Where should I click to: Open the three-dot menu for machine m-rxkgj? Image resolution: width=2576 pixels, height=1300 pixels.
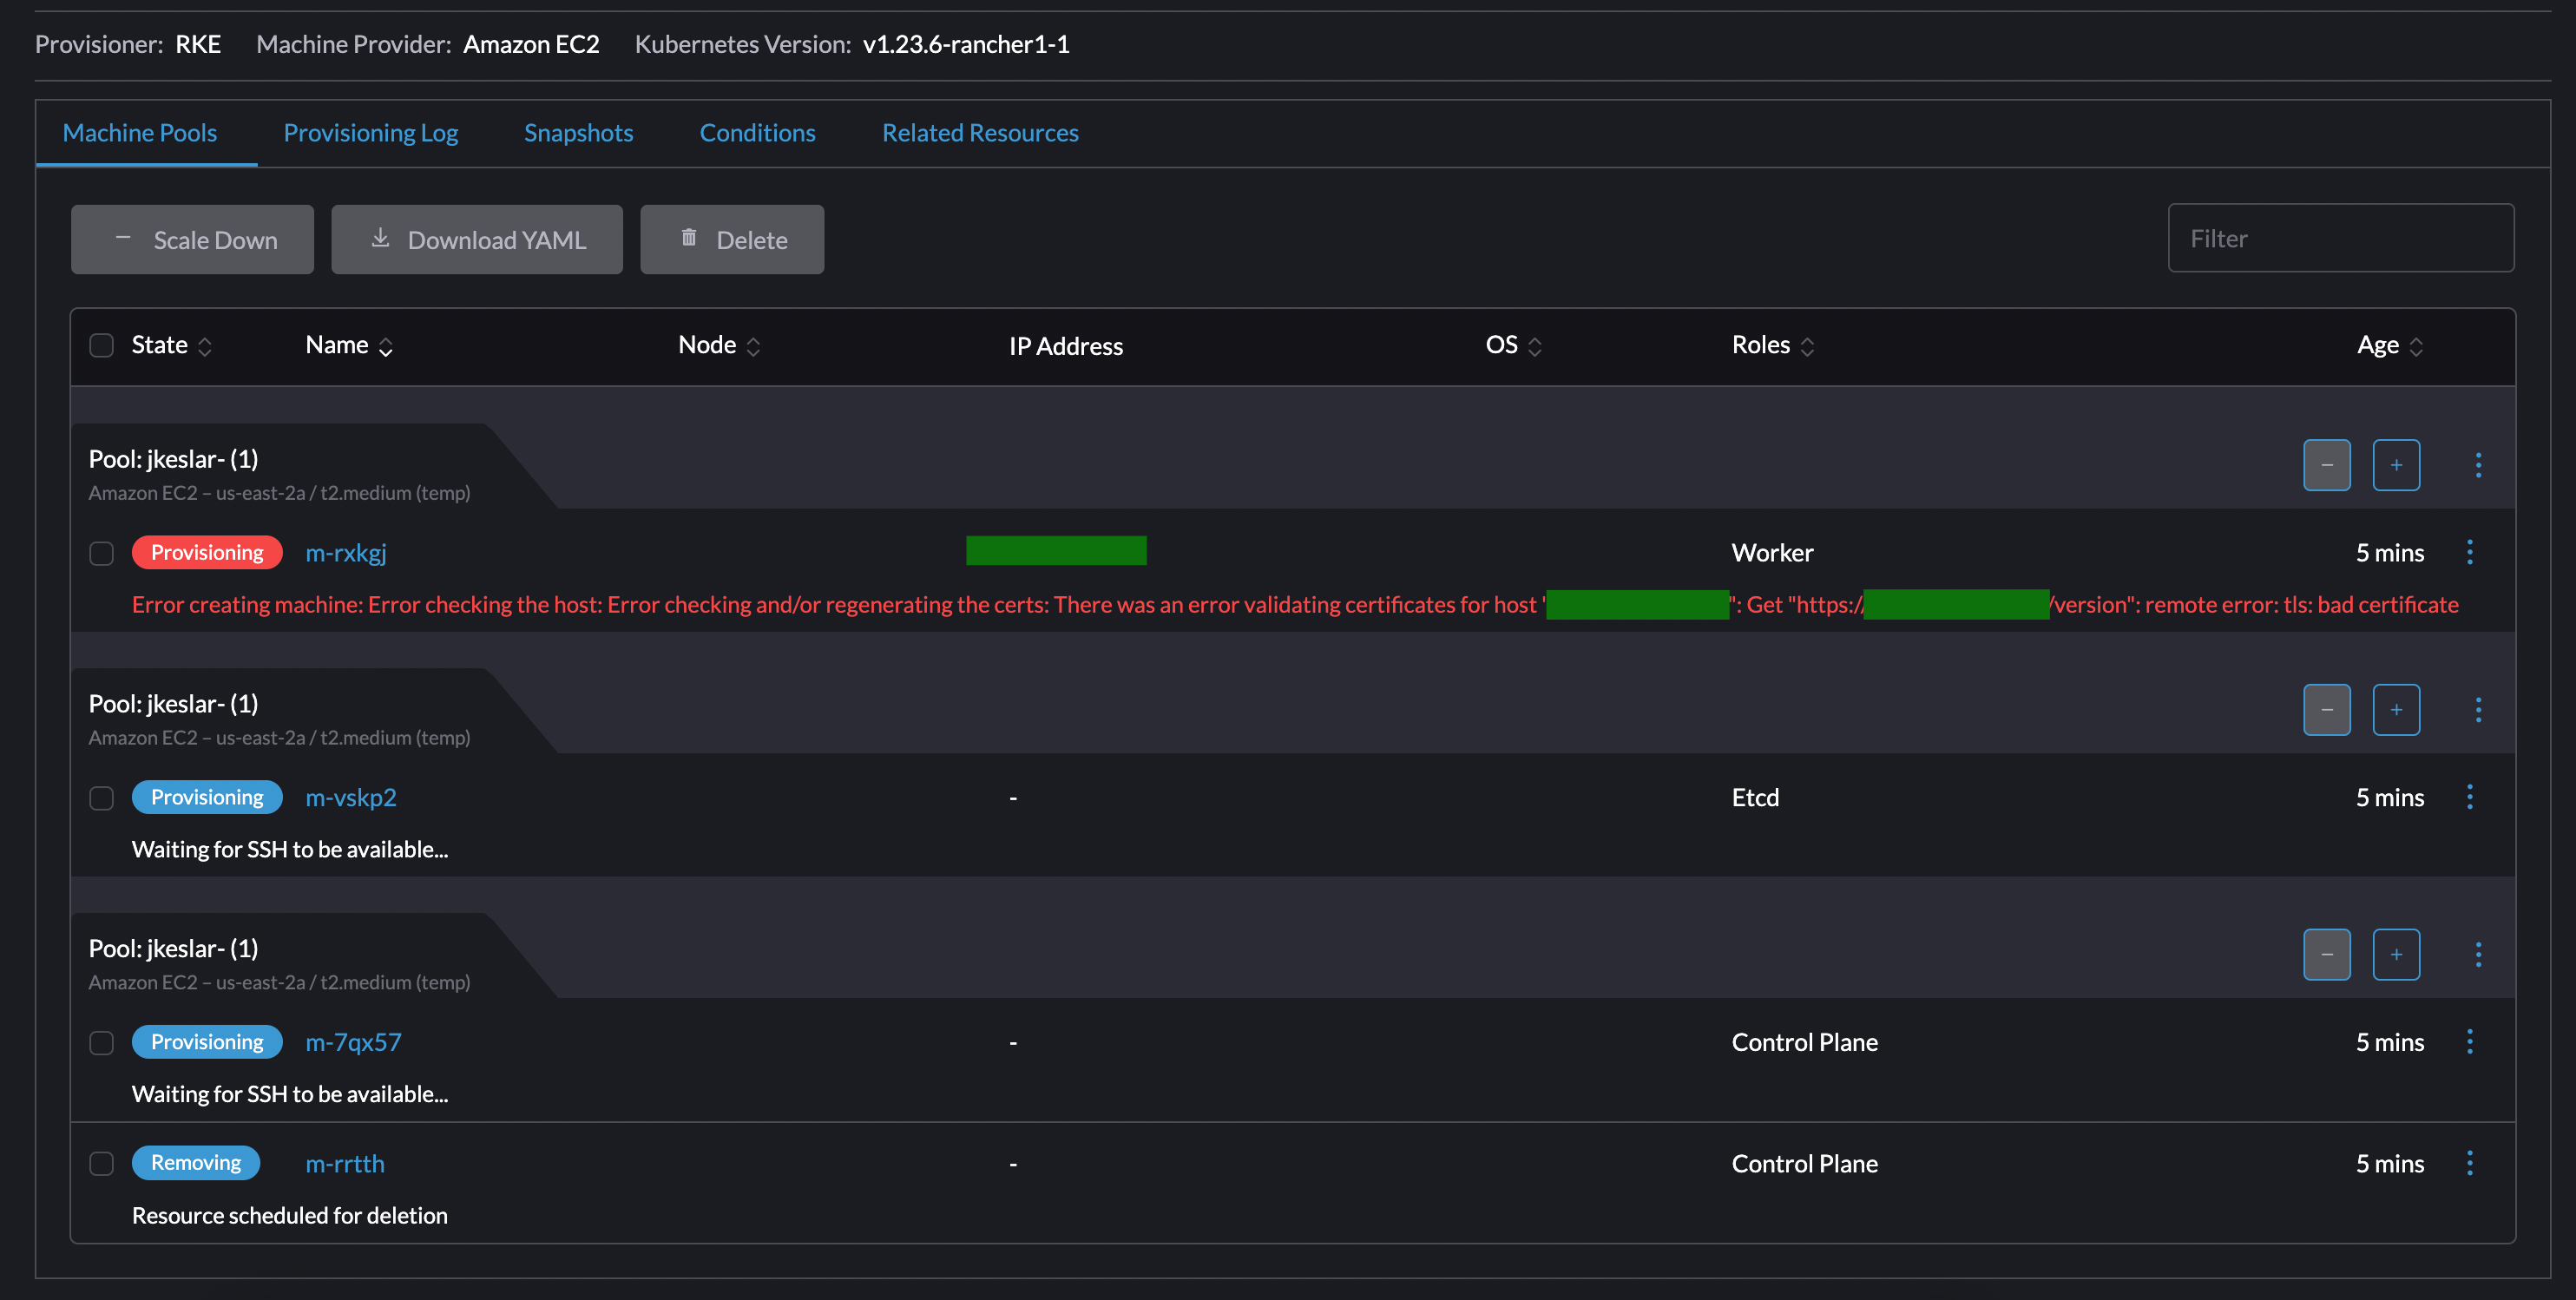[x=2471, y=551]
